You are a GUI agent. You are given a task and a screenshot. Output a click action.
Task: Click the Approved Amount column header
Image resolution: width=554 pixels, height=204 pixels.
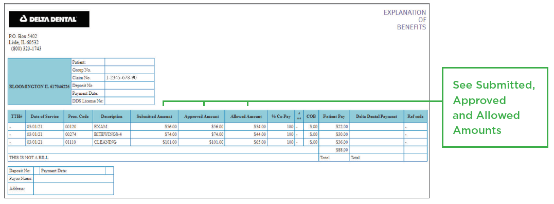[x=202, y=116]
